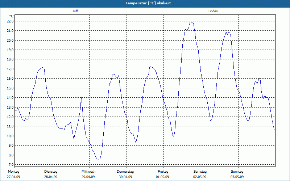Click the °C unit label
Screen dimensions: 290x181
click(12, 16)
